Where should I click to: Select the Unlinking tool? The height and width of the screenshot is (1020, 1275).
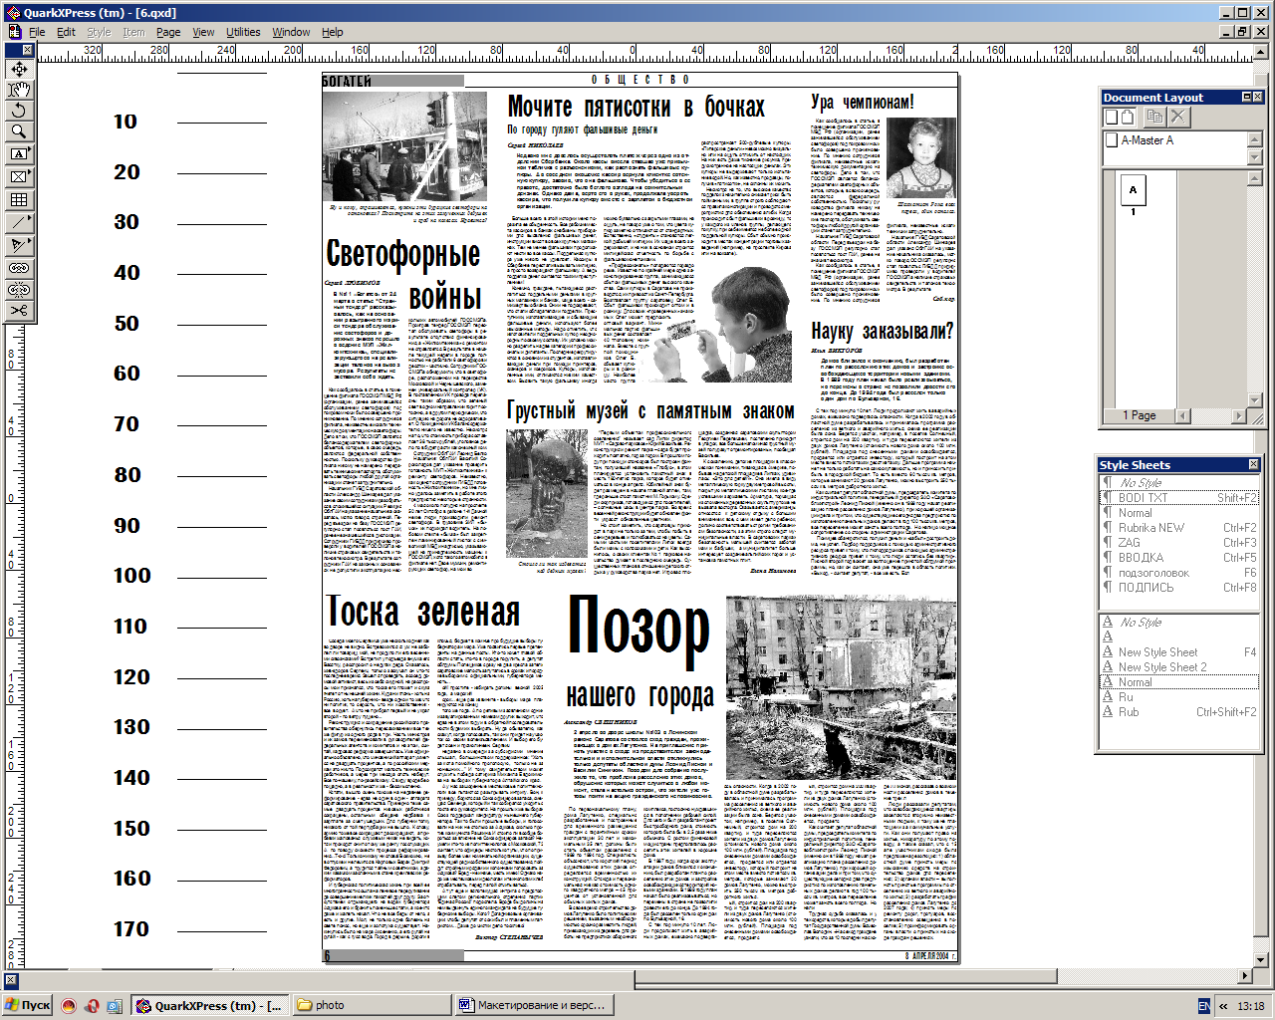pos(19,289)
